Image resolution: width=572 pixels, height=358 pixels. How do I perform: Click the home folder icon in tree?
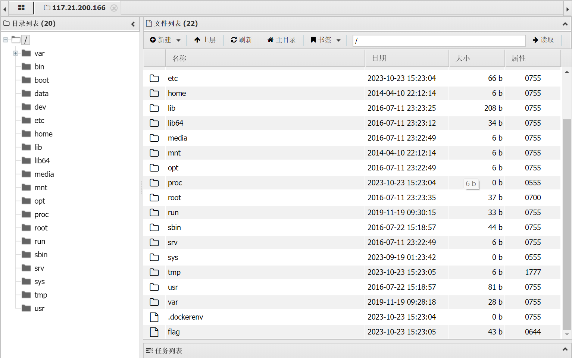click(26, 134)
